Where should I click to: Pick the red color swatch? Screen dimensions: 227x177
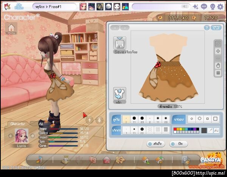click(175, 129)
